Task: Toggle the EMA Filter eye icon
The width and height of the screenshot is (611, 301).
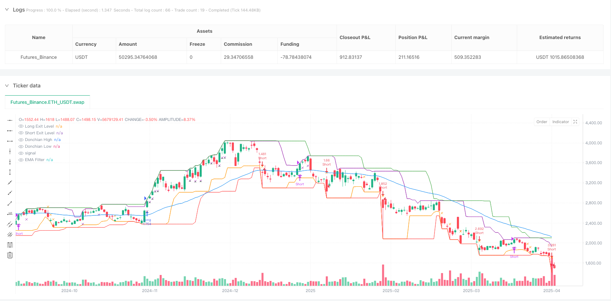Action: [x=21, y=160]
